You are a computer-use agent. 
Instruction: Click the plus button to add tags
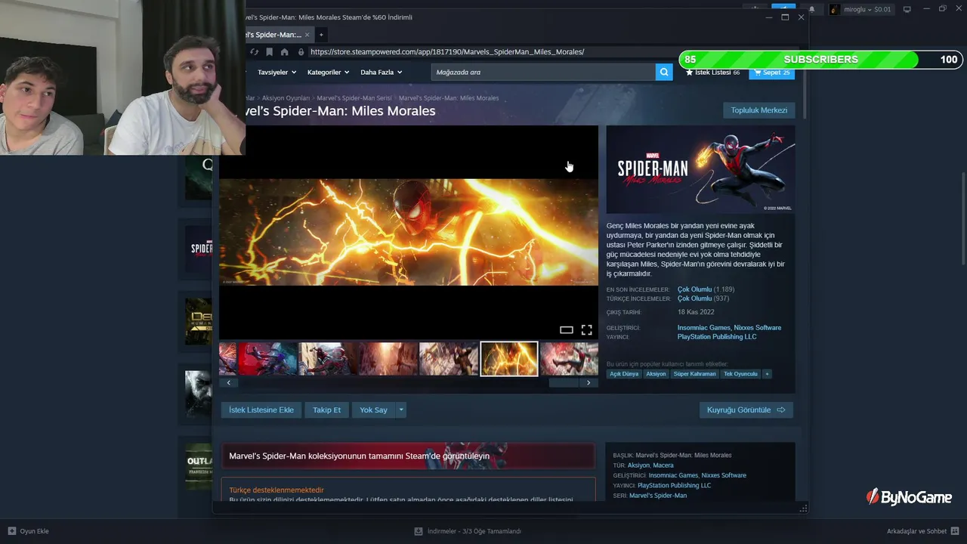click(767, 374)
